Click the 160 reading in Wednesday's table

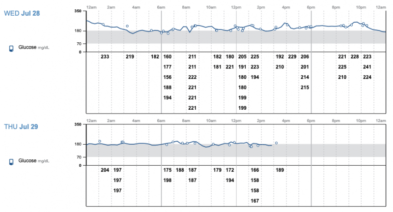[168, 57]
